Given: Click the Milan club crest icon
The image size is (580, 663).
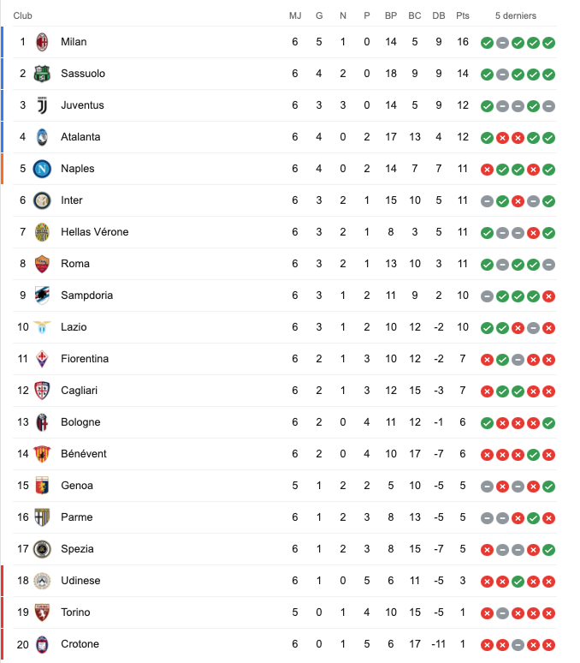Looking at the screenshot, I should pos(42,42).
